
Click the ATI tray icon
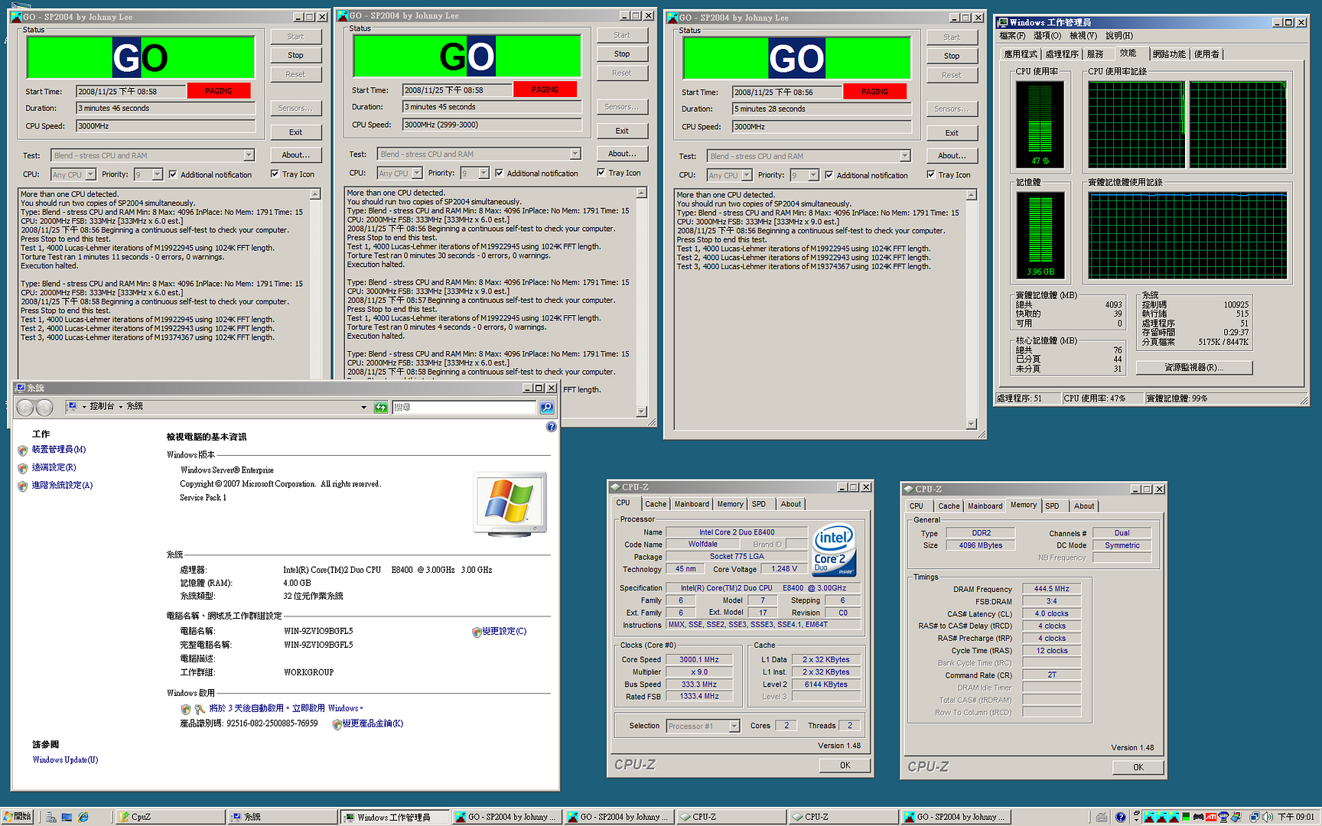1211,817
